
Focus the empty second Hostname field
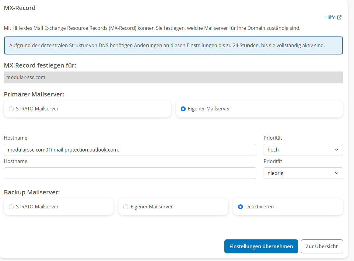pos(130,173)
